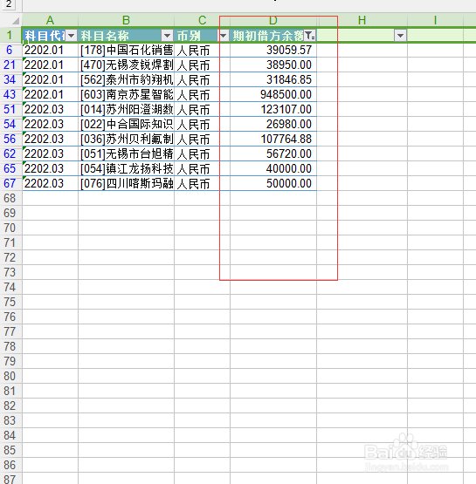
Task: Select row header 34
Action: tap(11, 79)
